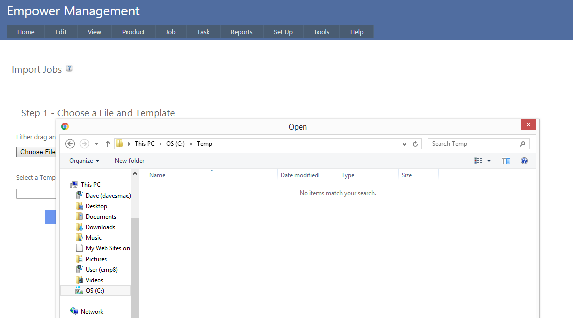573x318 pixels.
Task: Select OS (C:) in navigation tree
Action: click(x=95, y=291)
